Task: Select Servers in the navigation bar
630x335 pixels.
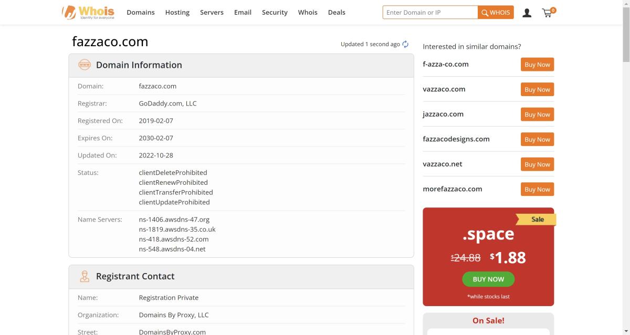Action: click(x=212, y=13)
